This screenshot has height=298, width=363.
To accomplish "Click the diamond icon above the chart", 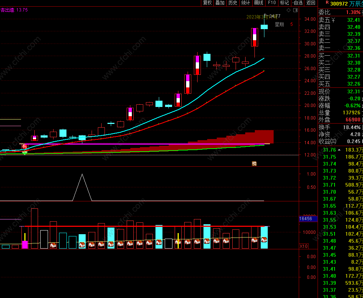I will pos(288,10).
